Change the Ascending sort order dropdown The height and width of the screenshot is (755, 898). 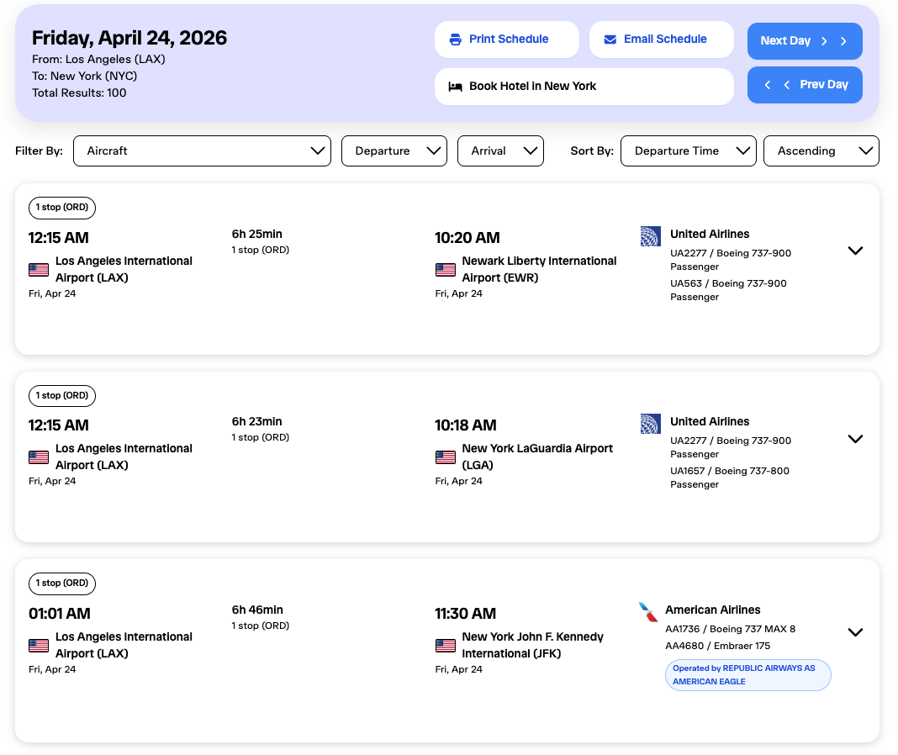pos(821,151)
